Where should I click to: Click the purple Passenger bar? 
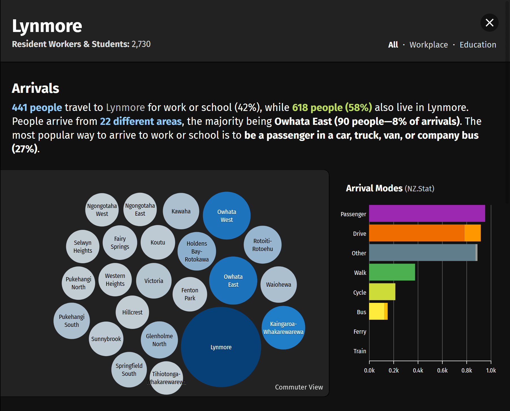[x=427, y=213]
